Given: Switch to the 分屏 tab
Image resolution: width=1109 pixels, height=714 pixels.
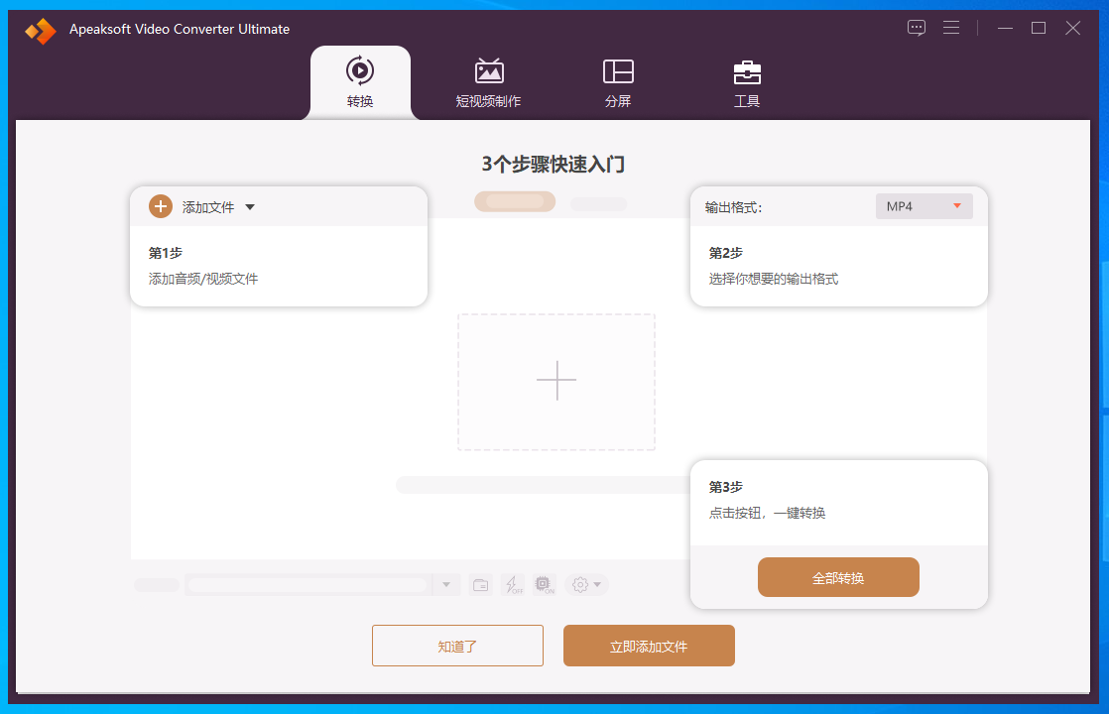Looking at the screenshot, I should pos(618,83).
